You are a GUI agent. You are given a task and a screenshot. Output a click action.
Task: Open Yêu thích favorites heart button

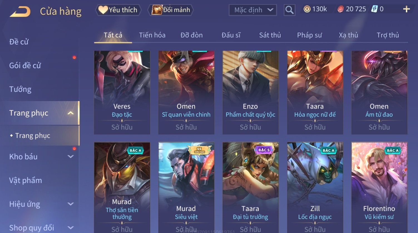coord(119,10)
